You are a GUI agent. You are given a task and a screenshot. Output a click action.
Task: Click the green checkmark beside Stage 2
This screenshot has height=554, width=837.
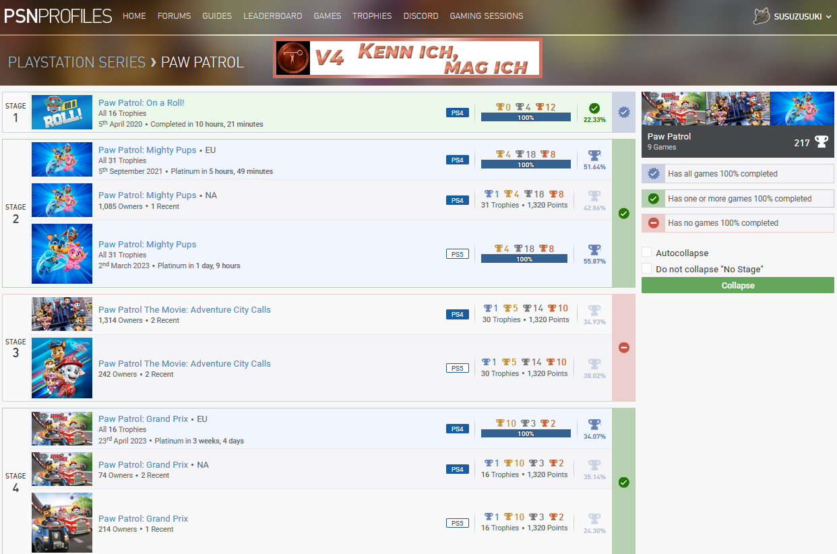pyautogui.click(x=624, y=214)
